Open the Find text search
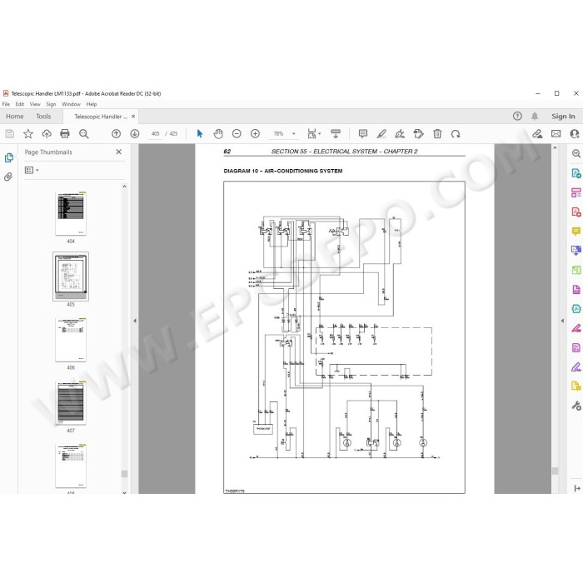This screenshot has width=583, height=583. point(83,134)
